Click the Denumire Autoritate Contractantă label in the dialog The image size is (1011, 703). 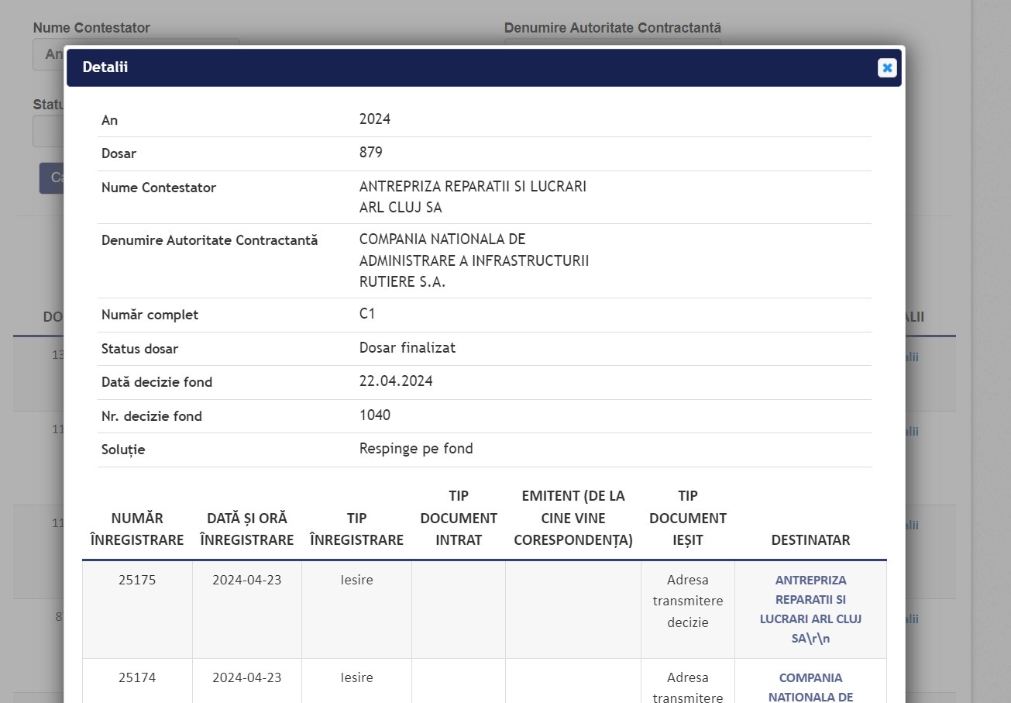pos(210,240)
